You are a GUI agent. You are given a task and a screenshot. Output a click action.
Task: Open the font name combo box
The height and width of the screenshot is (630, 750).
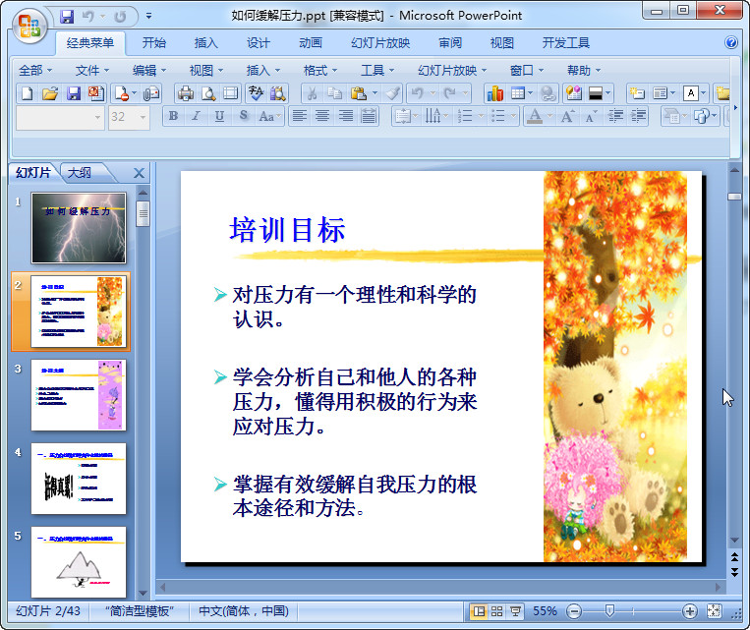click(x=60, y=117)
